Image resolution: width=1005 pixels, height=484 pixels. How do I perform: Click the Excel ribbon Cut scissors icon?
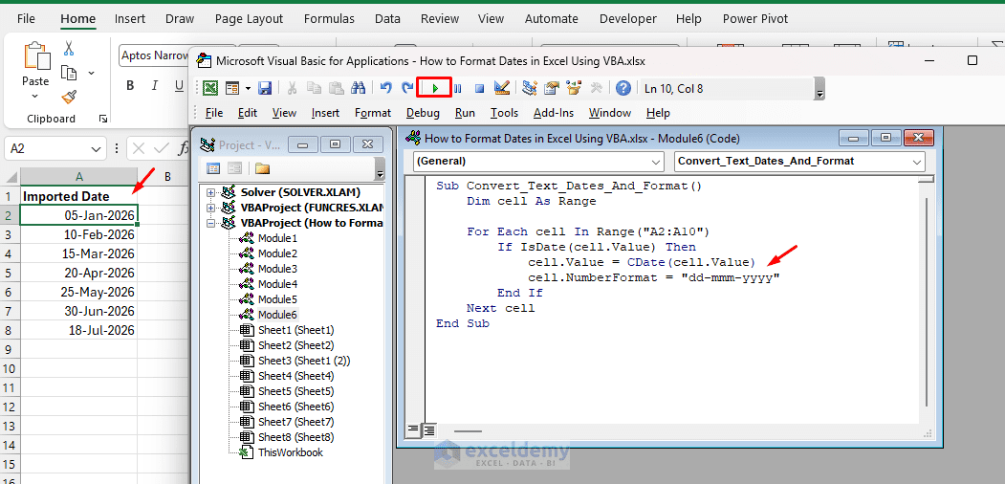point(69,48)
